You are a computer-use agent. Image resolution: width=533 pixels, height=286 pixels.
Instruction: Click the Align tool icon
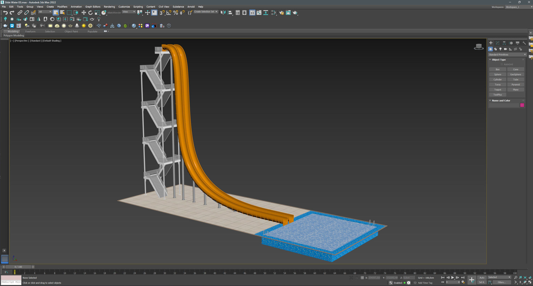(230, 12)
